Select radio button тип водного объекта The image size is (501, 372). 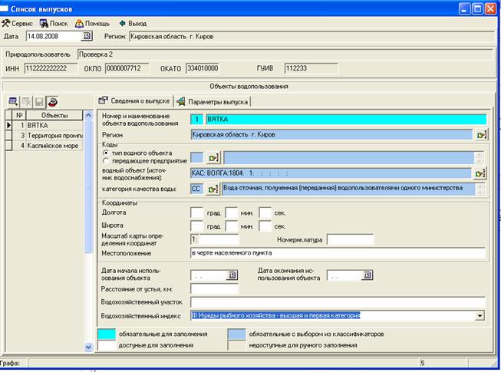[106, 153]
